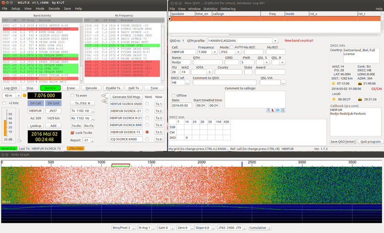Open WSJT-X Mode menu

(40, 9)
